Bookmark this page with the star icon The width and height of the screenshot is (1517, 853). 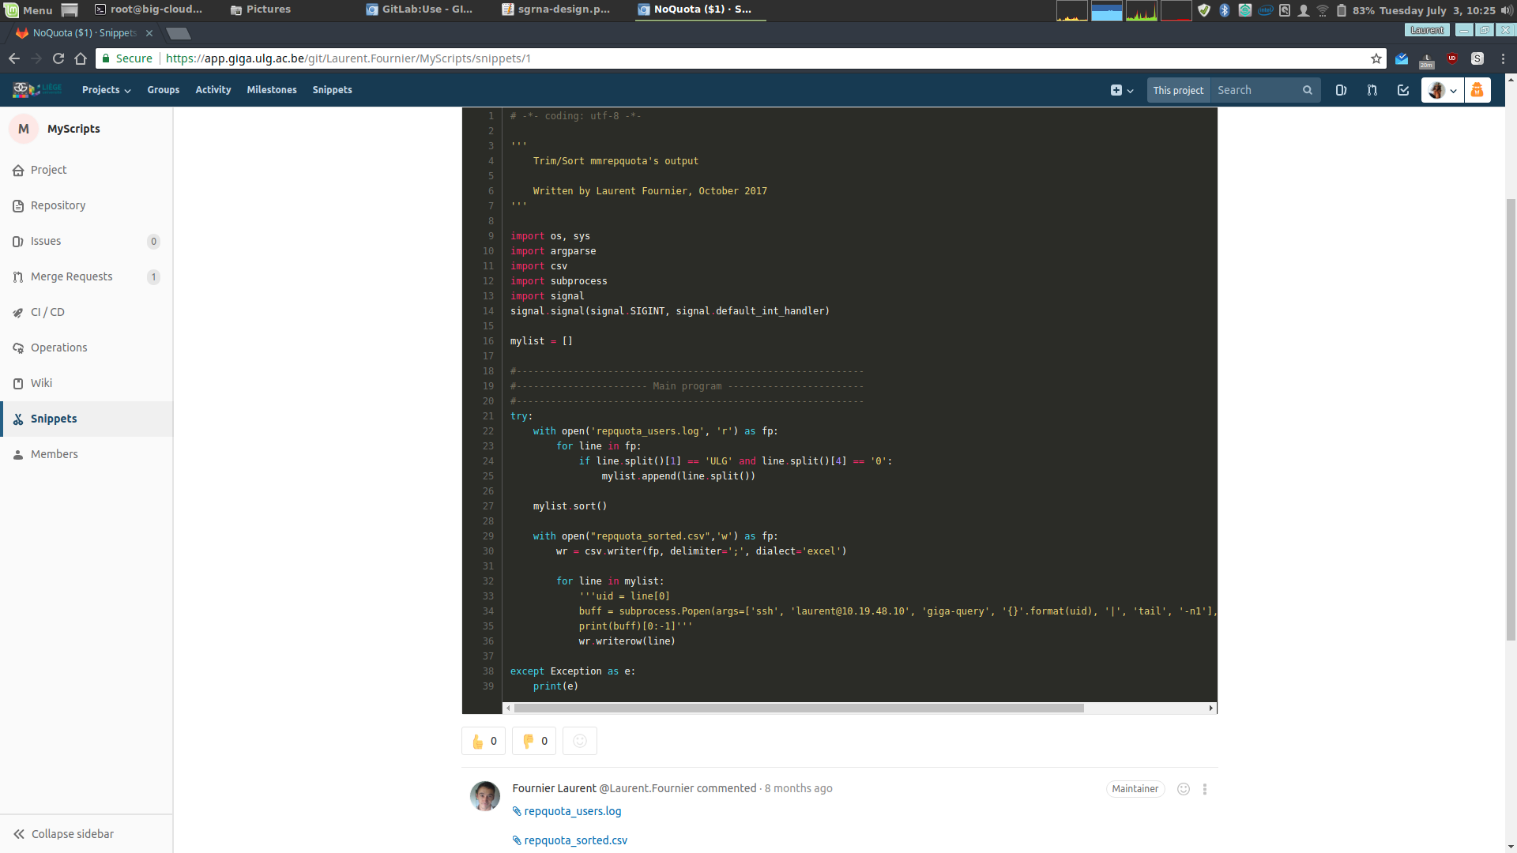pos(1376,58)
